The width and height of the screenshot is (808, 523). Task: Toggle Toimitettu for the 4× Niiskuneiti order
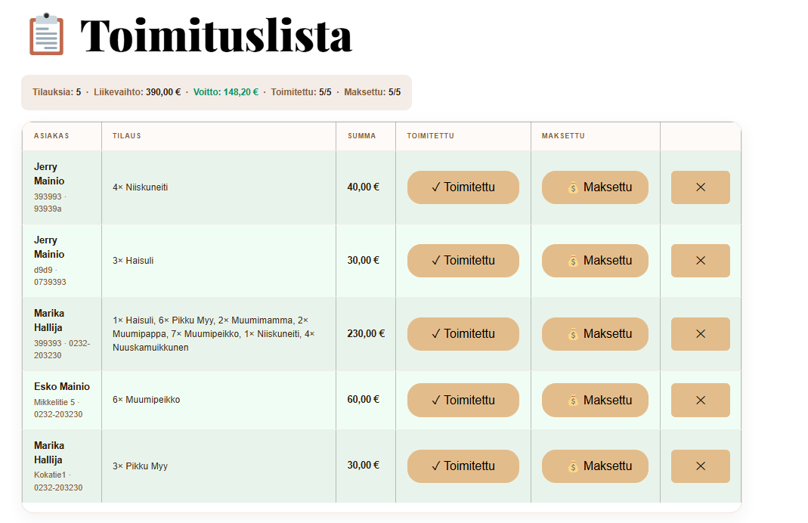tap(463, 187)
